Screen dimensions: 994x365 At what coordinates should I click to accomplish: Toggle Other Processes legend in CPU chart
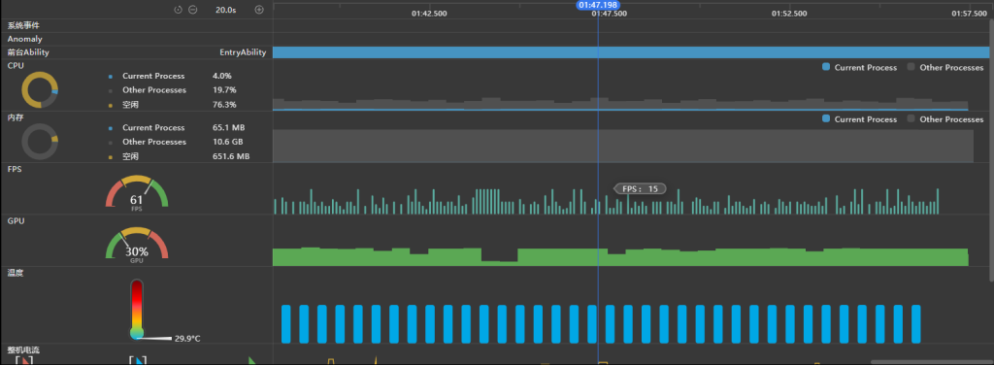point(945,67)
